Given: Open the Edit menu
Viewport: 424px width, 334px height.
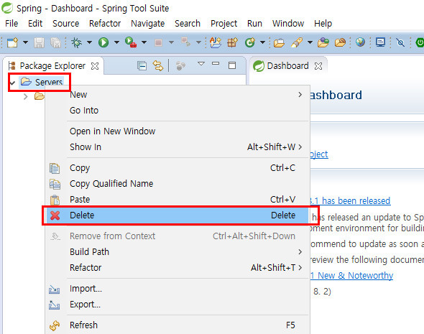Looking at the screenshot, I should click(x=35, y=24).
